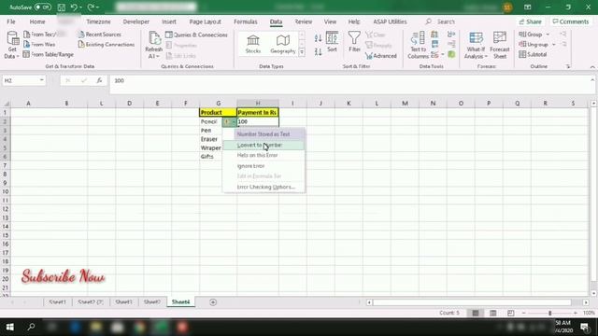Screen dimensions: 598x336
Task: Switch to the Formulas tab
Action: click(245, 21)
